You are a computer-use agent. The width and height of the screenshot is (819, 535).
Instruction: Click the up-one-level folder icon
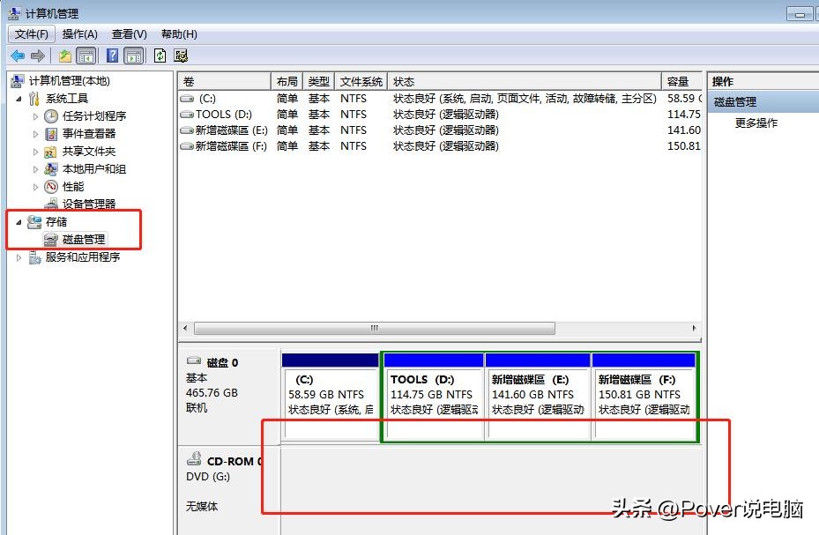coord(63,55)
